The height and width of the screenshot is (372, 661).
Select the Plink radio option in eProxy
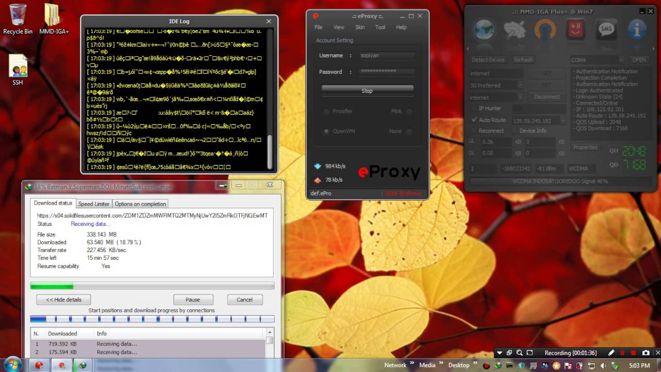pos(408,111)
